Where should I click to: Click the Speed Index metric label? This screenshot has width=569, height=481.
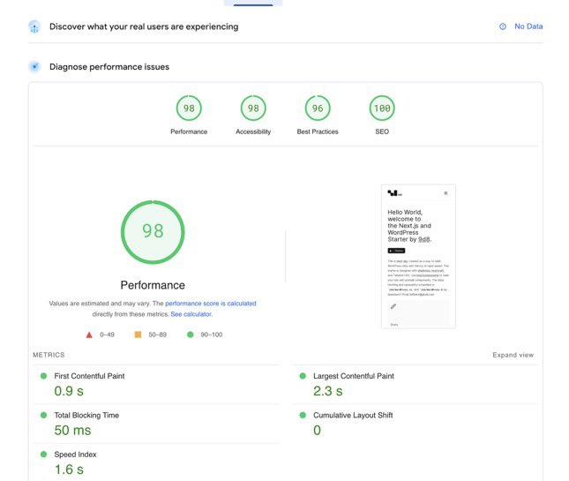(76, 455)
